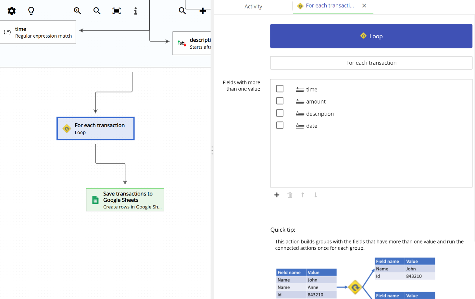Click the plus icon to add an action

point(203,11)
